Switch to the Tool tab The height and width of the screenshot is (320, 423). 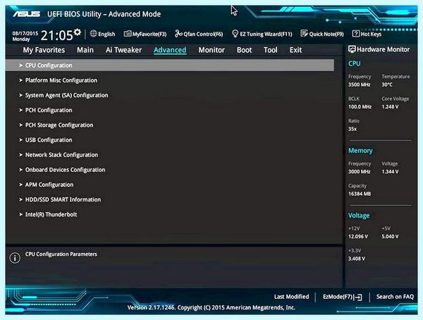pos(270,50)
